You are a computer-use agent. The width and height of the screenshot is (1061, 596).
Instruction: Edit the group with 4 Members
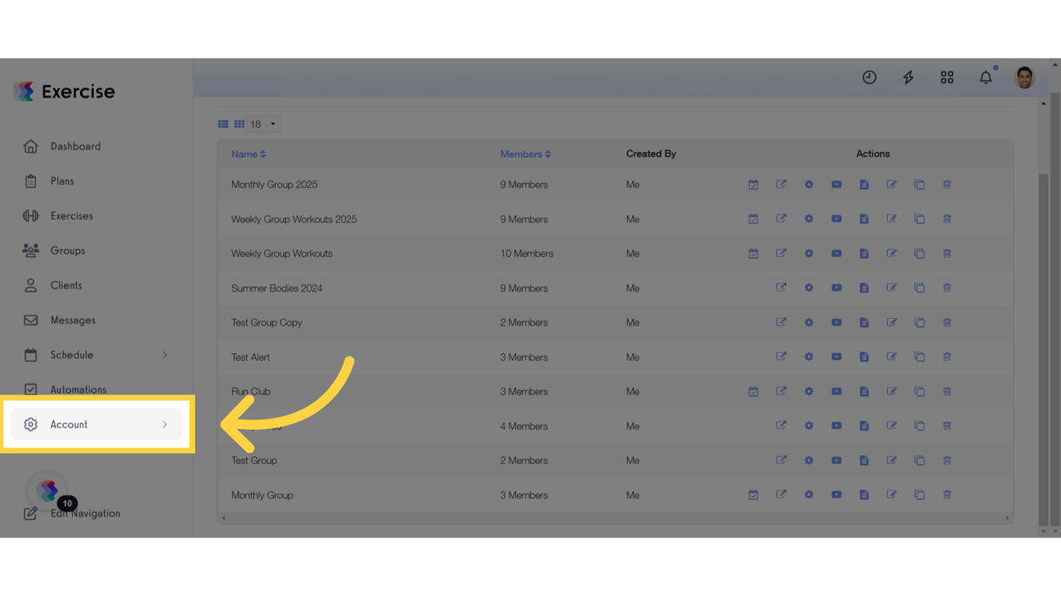click(x=892, y=426)
